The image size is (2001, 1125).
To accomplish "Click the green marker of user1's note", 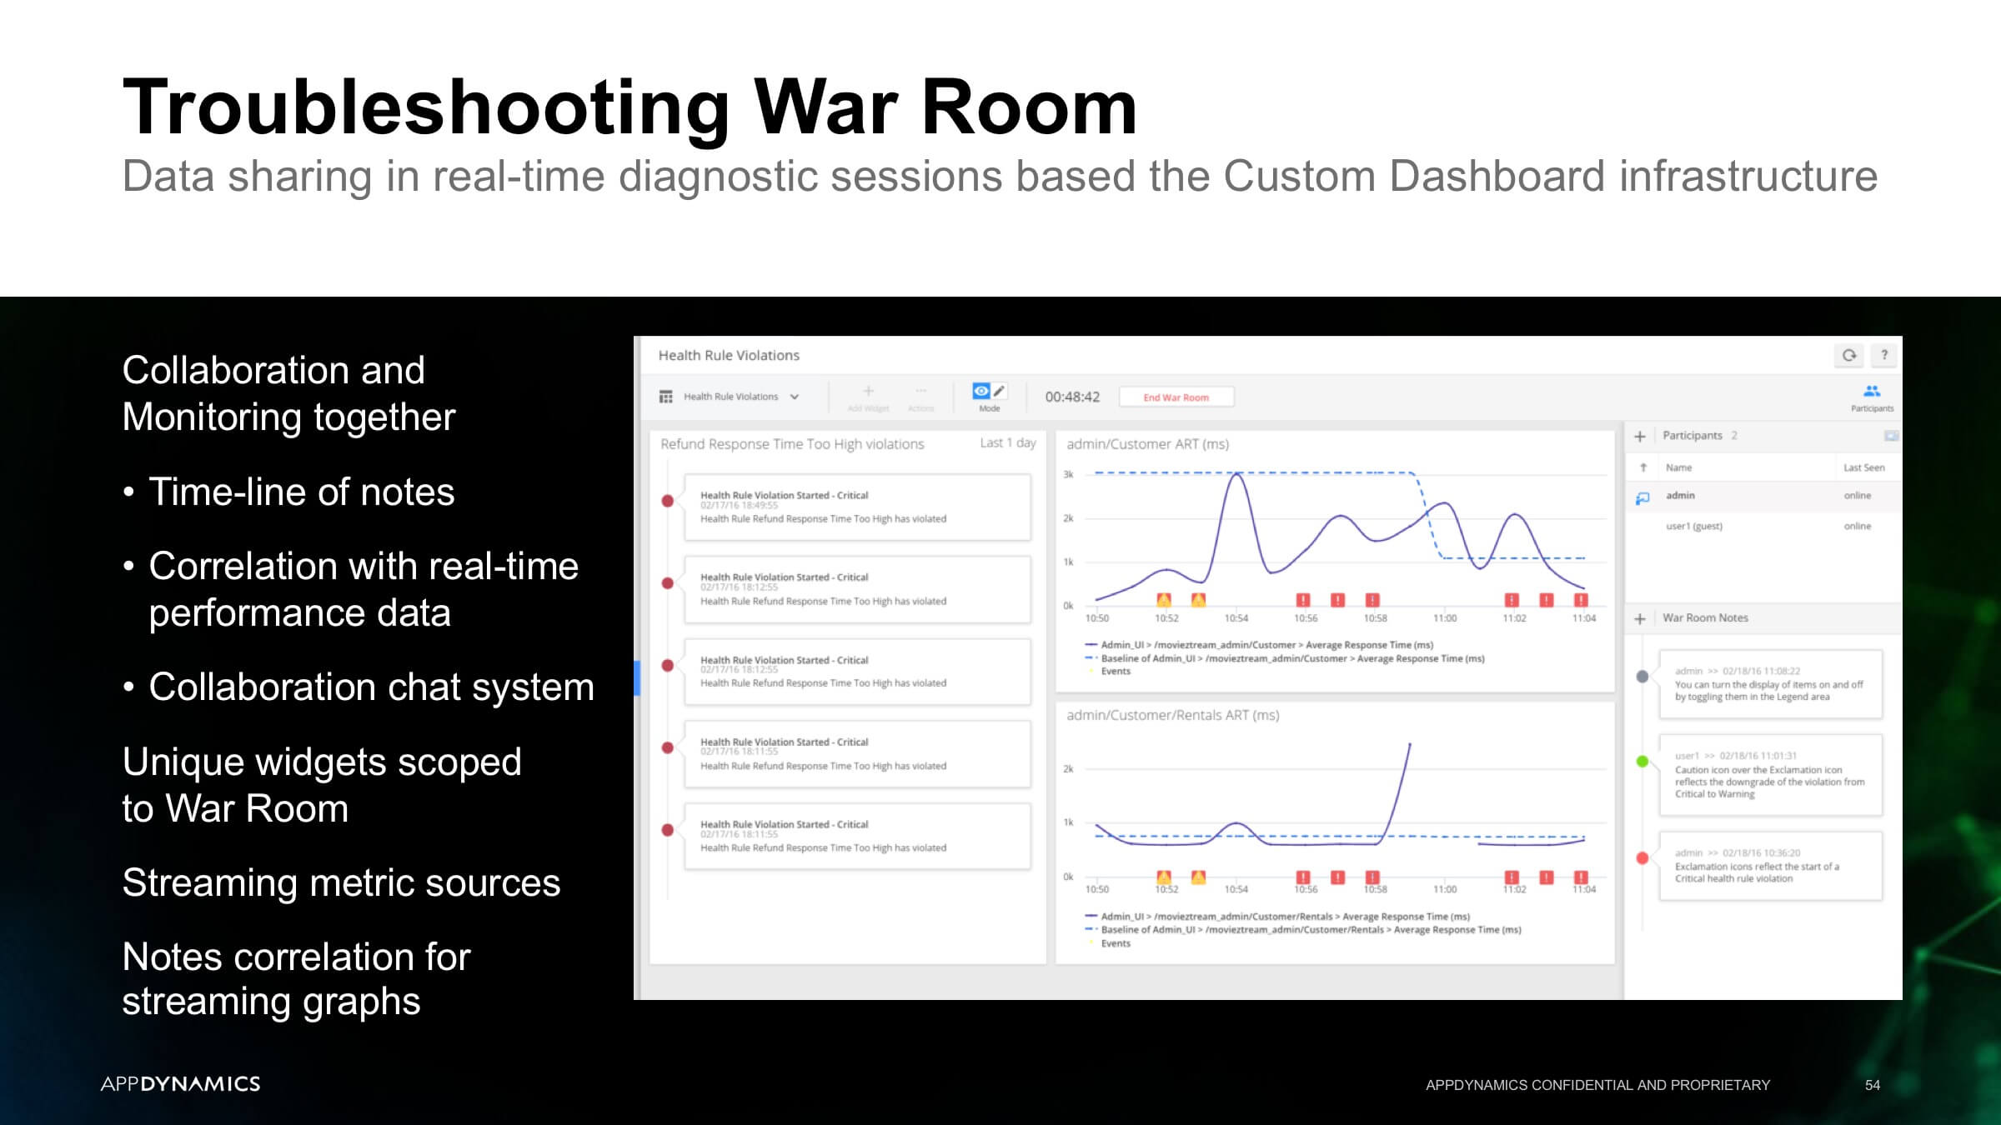I will [x=1642, y=761].
